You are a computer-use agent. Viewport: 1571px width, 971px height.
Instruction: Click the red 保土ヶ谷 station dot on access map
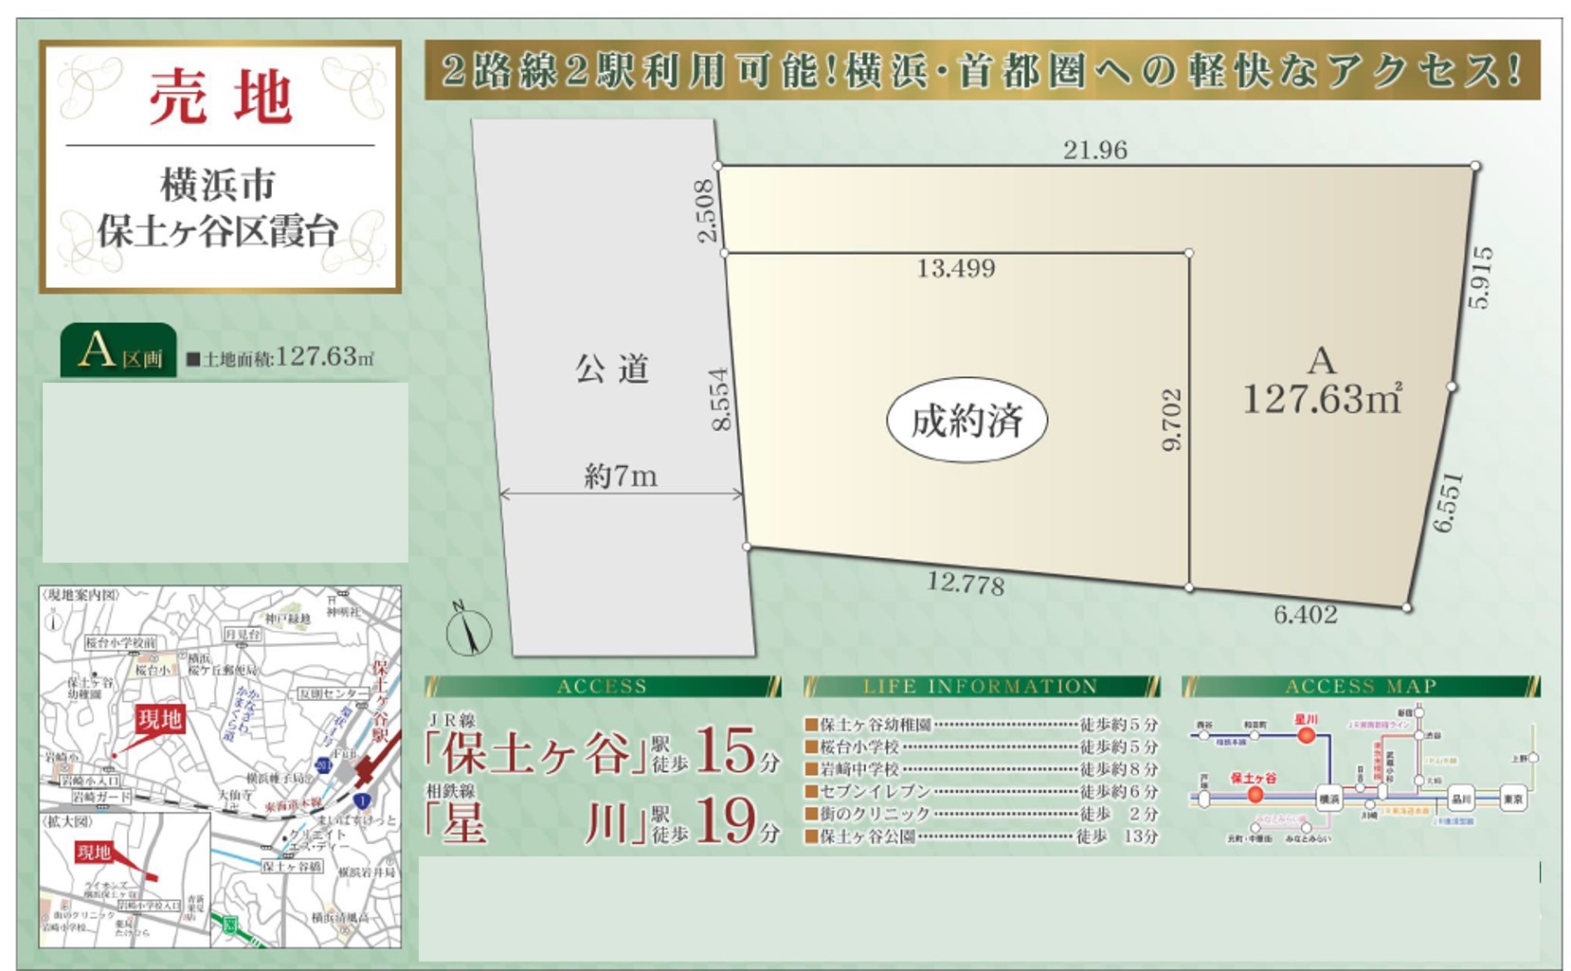tap(1255, 794)
